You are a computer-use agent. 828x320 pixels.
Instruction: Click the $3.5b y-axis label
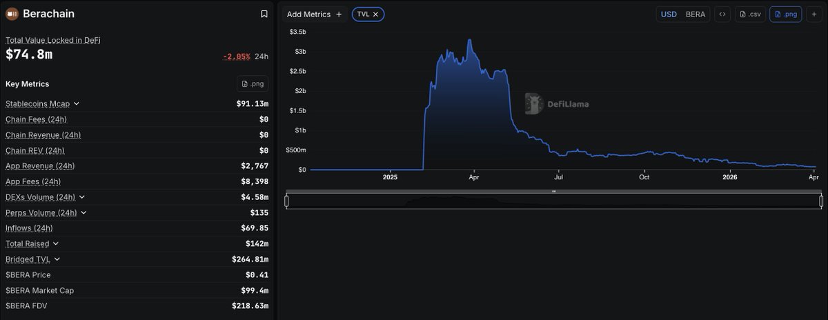298,32
